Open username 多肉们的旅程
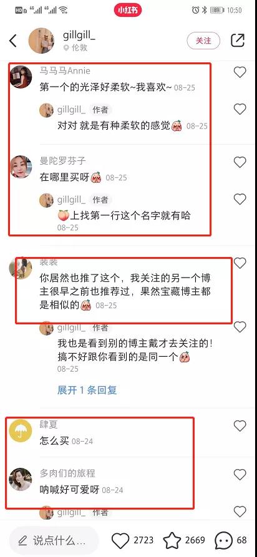 67,473
